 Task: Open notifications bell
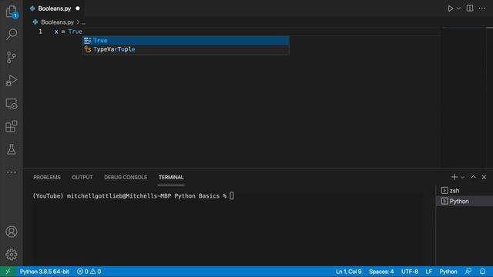click(482, 272)
